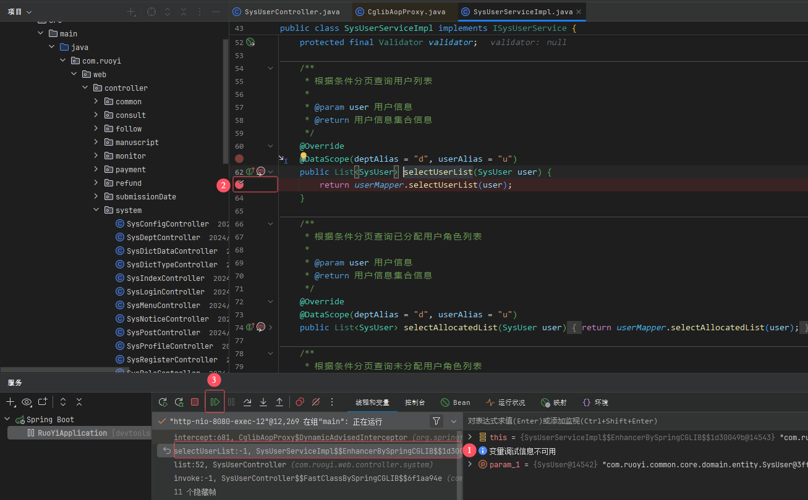Expand the param_1 variable node

coord(470,464)
